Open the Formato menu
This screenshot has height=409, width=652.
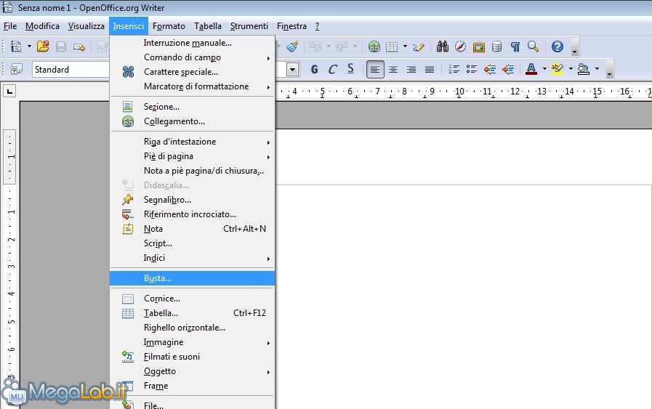click(169, 26)
